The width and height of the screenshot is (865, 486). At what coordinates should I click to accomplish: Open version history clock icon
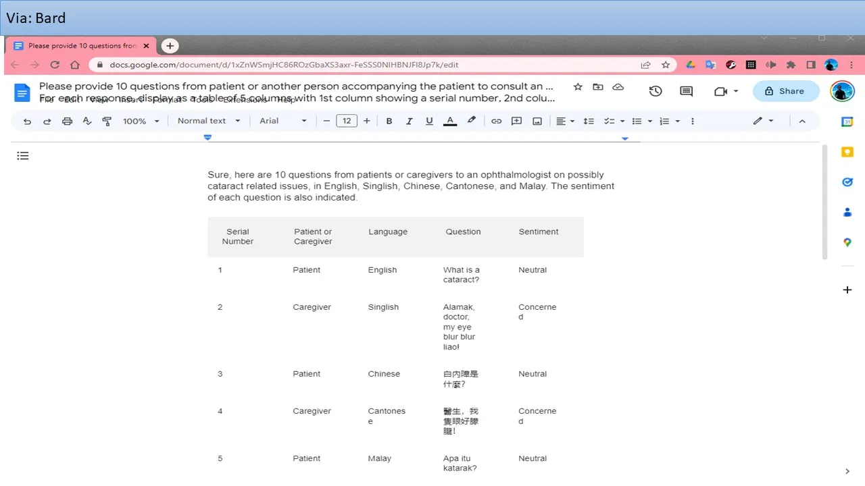(x=656, y=91)
